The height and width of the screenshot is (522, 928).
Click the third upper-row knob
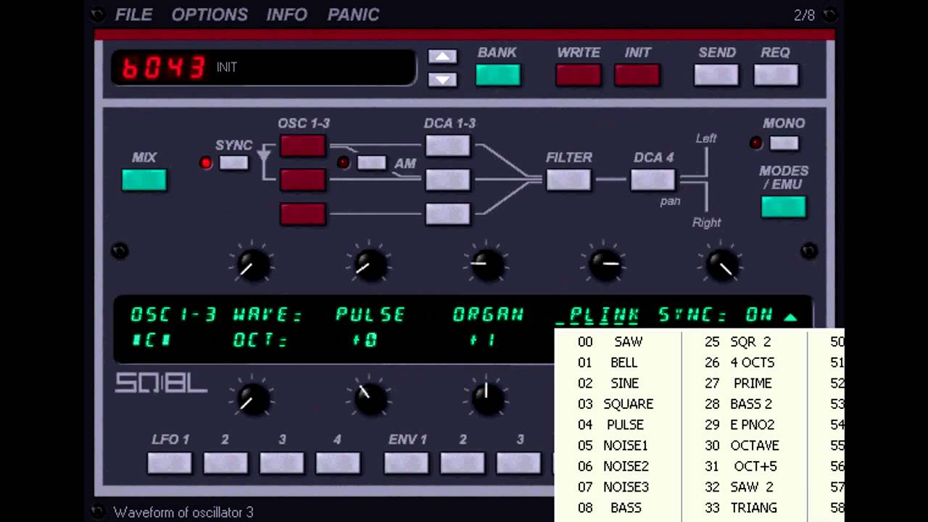(x=486, y=265)
